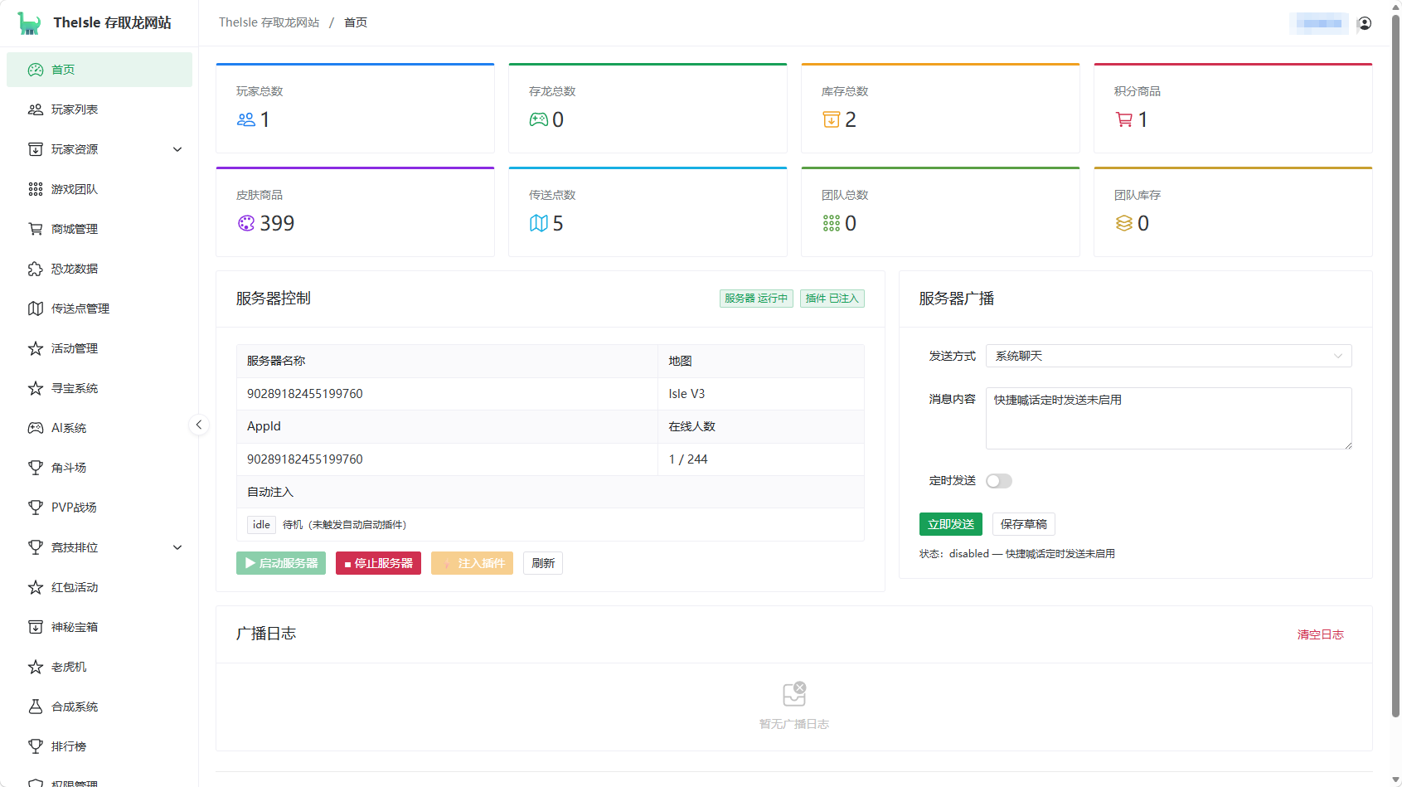
Task: Click the green dinosaur logo icon
Action: 29,23
